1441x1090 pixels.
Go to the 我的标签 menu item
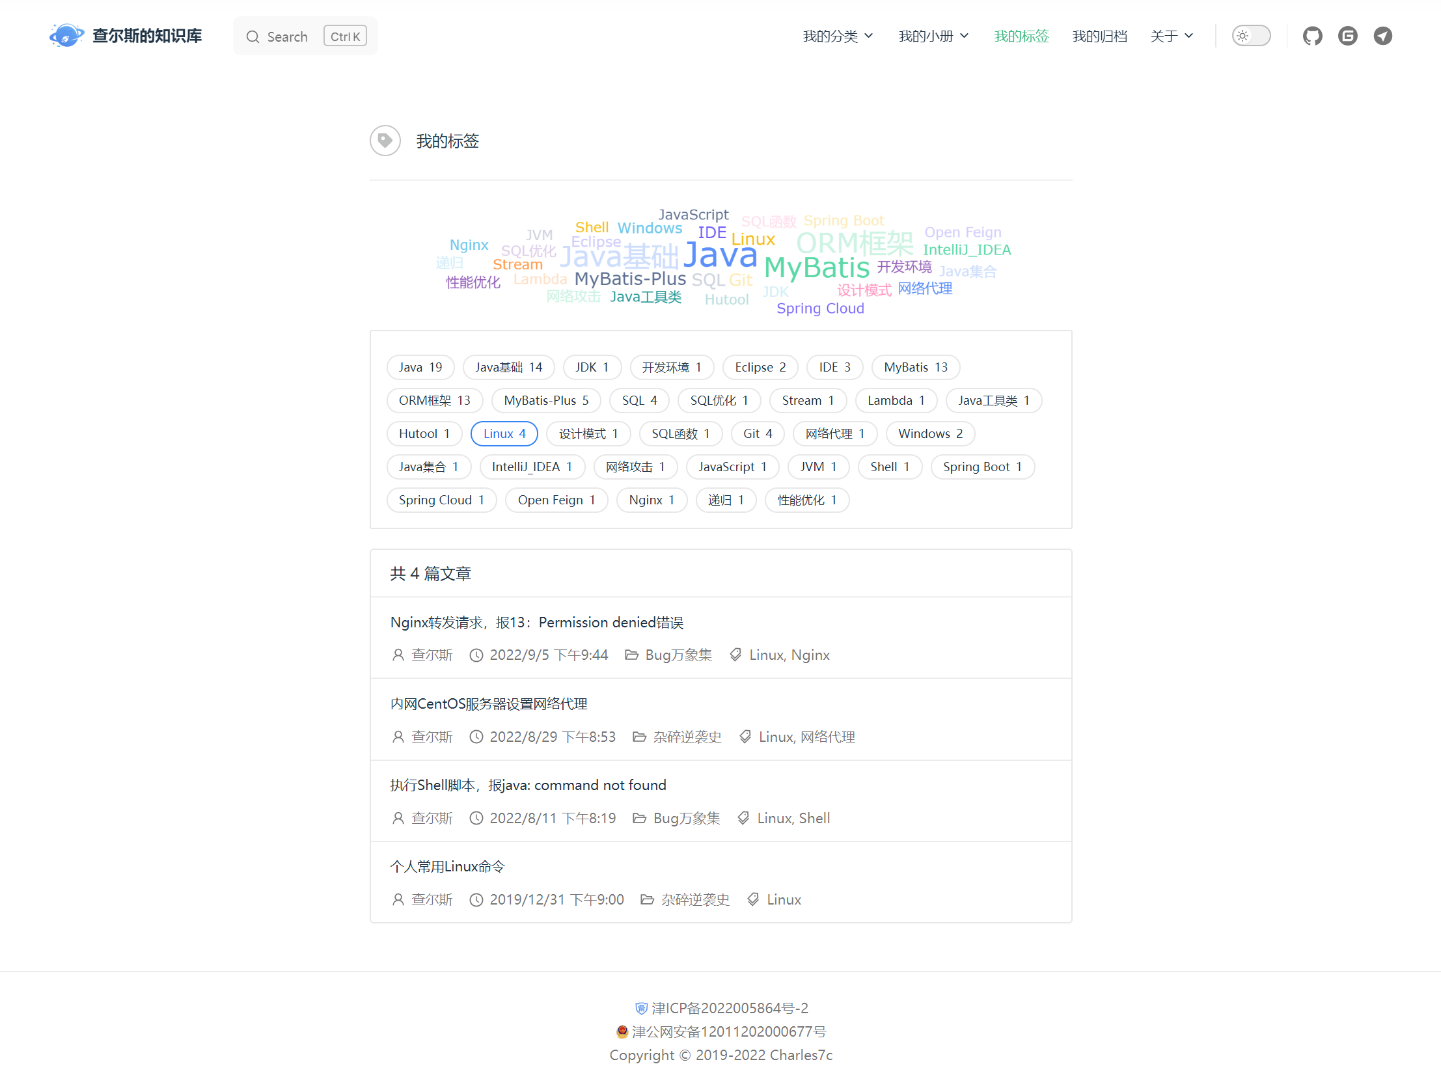click(x=1021, y=36)
